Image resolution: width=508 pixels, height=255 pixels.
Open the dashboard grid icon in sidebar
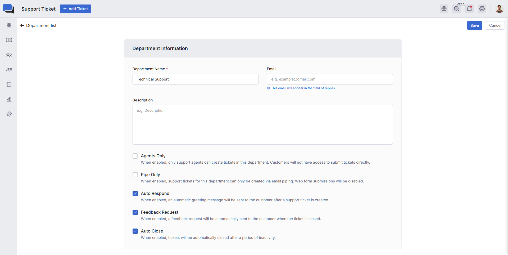(9, 25)
